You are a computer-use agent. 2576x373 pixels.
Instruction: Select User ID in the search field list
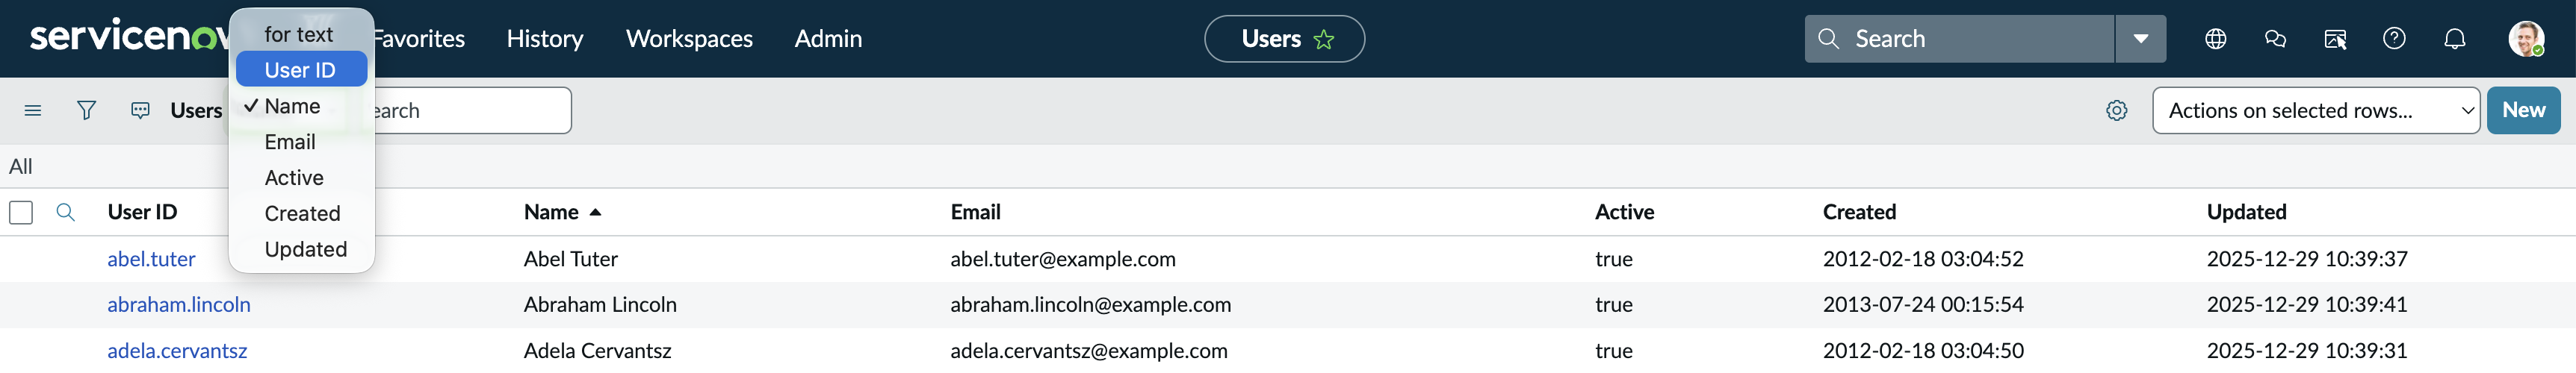pyautogui.click(x=300, y=70)
